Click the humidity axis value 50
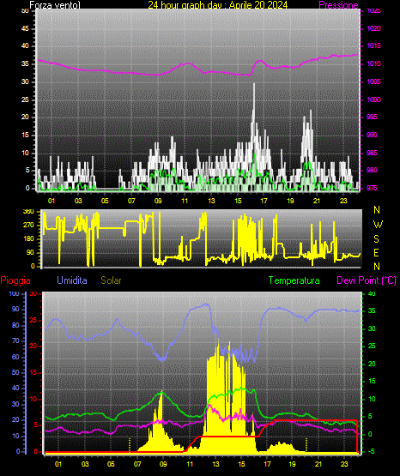The image size is (400, 476). point(15,372)
